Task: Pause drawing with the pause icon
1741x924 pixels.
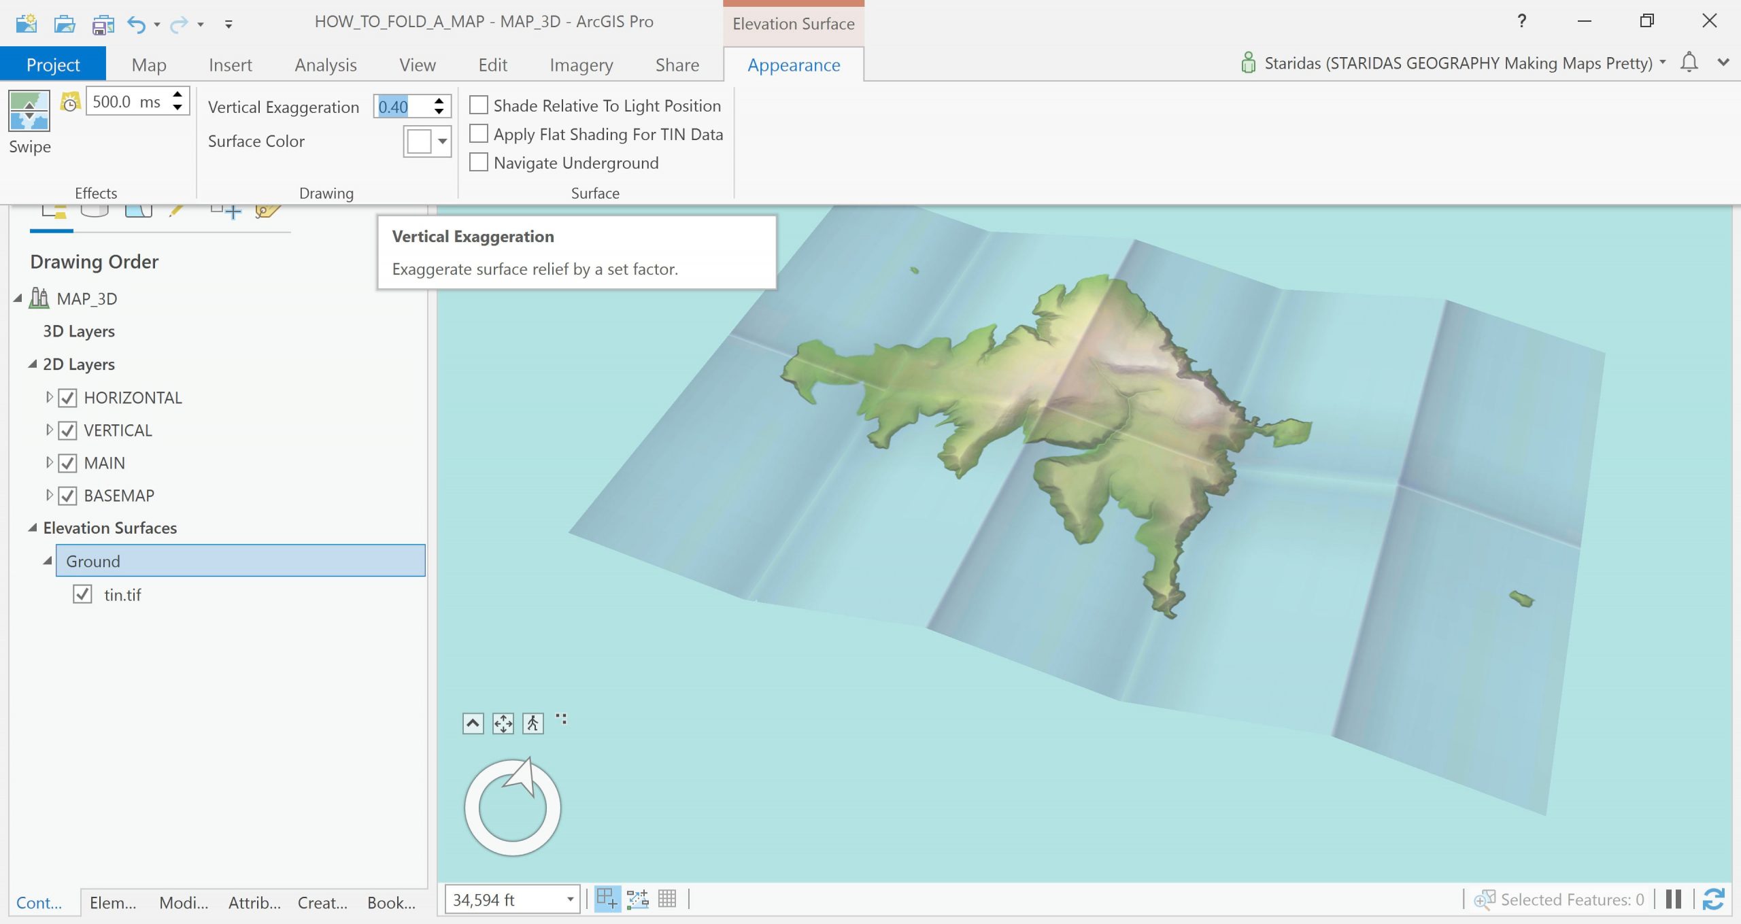Action: [1674, 899]
